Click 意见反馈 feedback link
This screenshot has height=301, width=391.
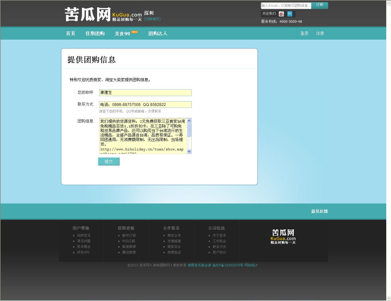pos(319,211)
